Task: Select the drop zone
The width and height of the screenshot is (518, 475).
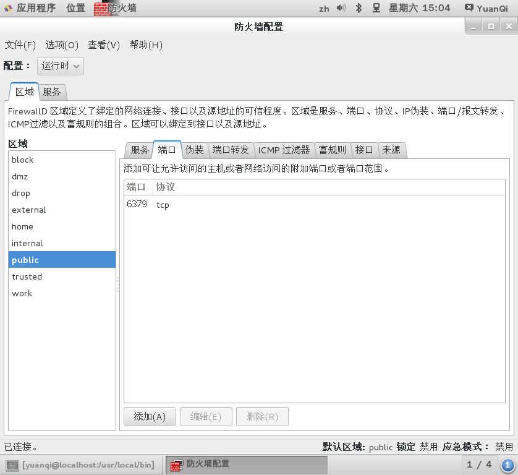Action: coord(62,193)
